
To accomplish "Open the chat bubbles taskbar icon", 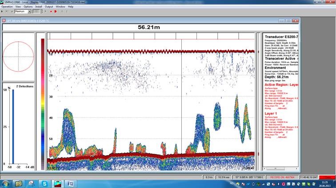I will click(x=32, y=184).
